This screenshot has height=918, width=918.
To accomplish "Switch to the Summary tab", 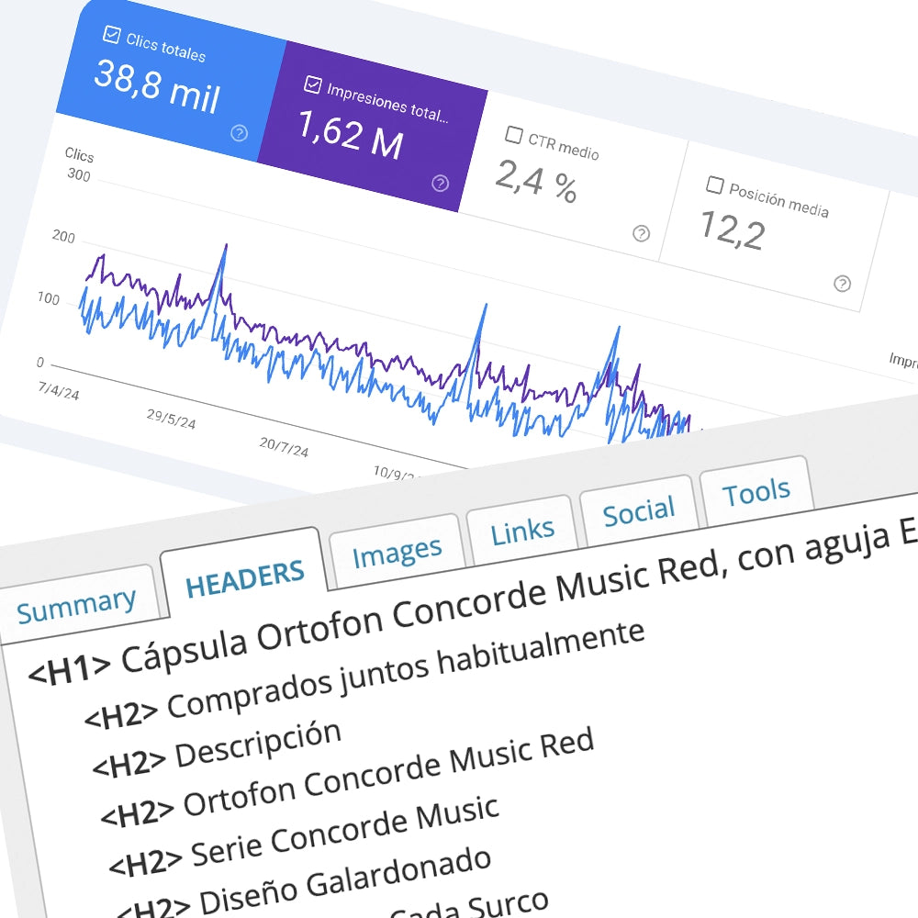I will point(76,605).
